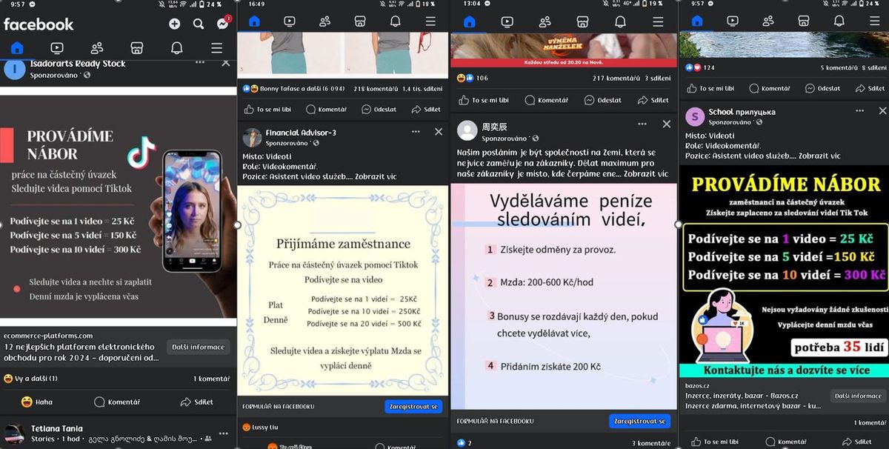Comment on the post with 106 reactions
889x449 pixels.
(x=546, y=101)
